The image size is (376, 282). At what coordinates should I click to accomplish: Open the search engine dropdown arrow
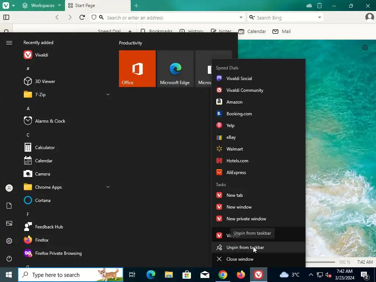[x=319, y=18]
